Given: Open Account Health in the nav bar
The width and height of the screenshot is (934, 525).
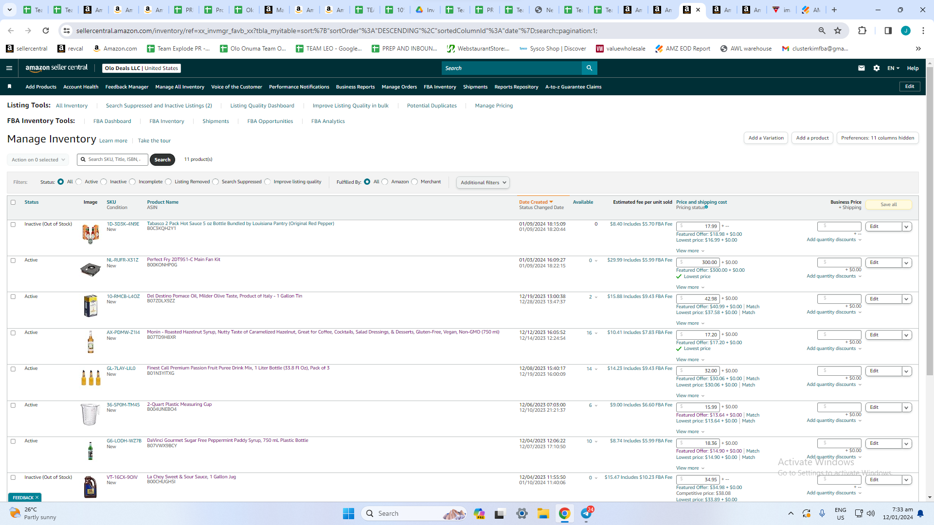Looking at the screenshot, I should [81, 87].
